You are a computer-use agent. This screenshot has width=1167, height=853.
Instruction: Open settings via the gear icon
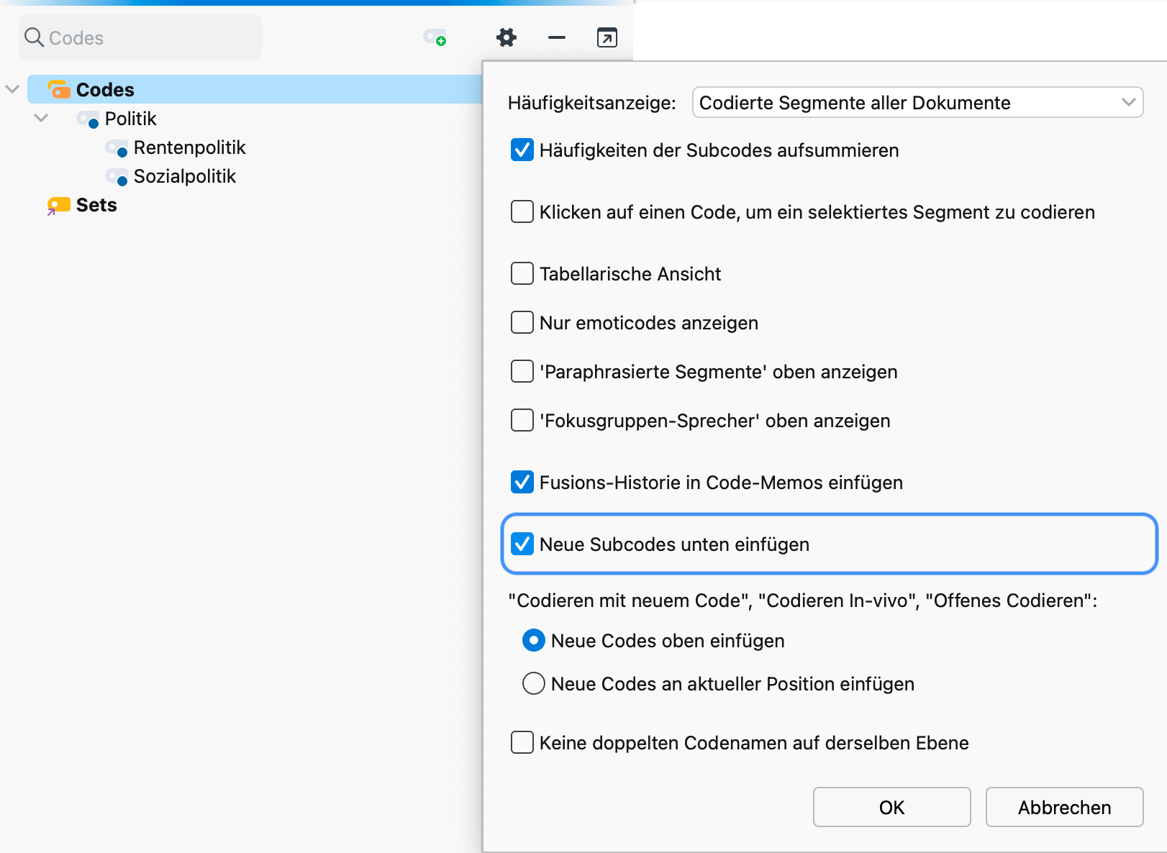[x=507, y=37]
